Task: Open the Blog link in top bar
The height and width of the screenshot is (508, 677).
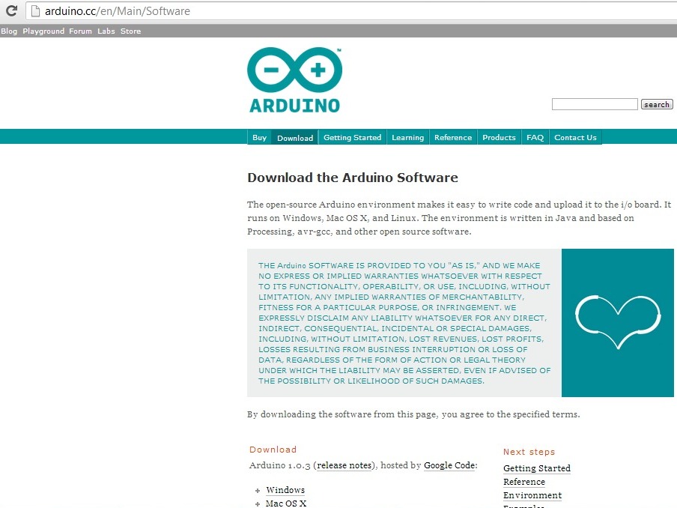Action: tap(9, 31)
